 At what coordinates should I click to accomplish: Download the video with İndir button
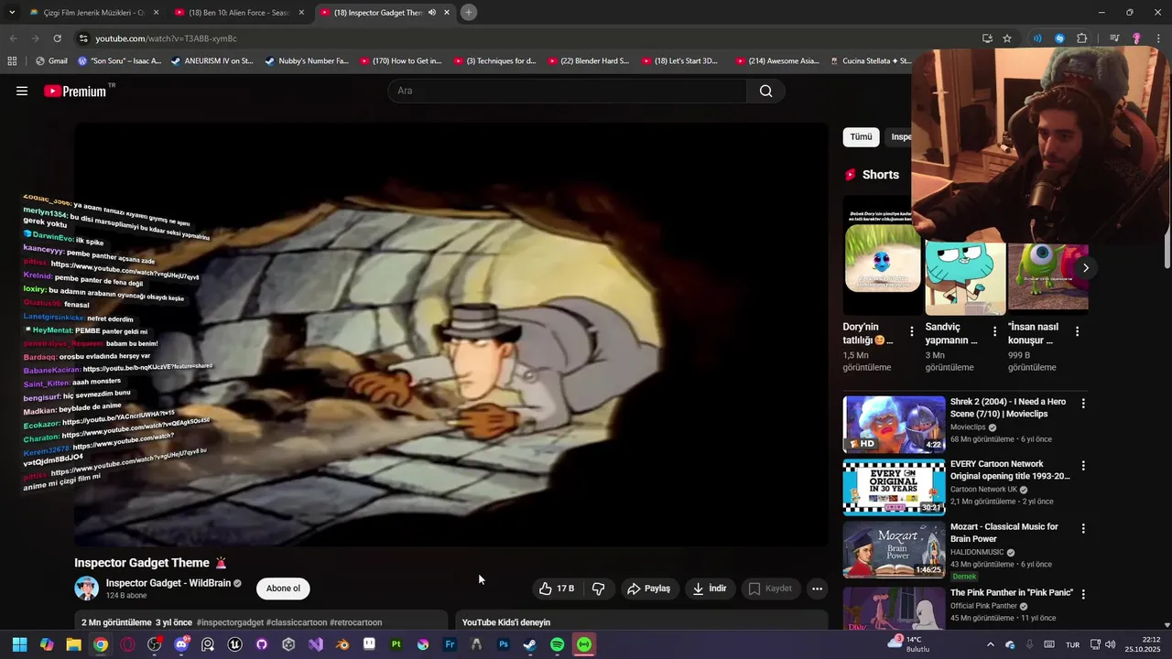710,589
